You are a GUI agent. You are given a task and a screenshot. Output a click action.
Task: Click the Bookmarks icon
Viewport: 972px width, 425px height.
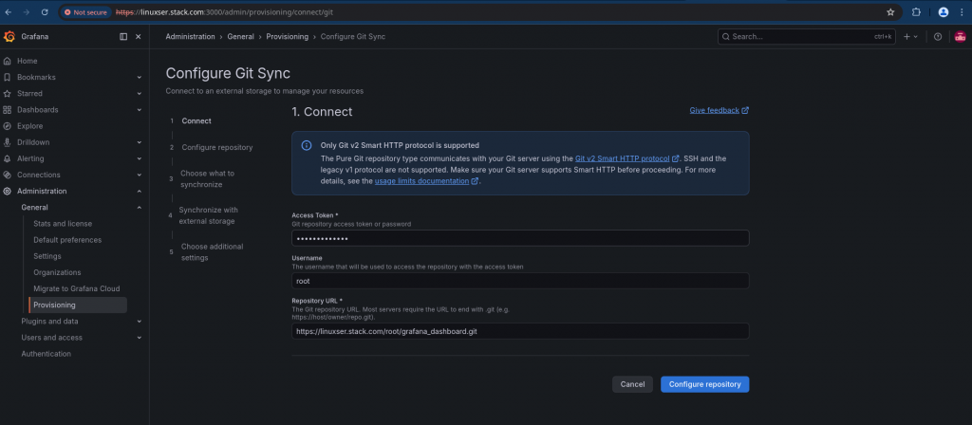8,78
